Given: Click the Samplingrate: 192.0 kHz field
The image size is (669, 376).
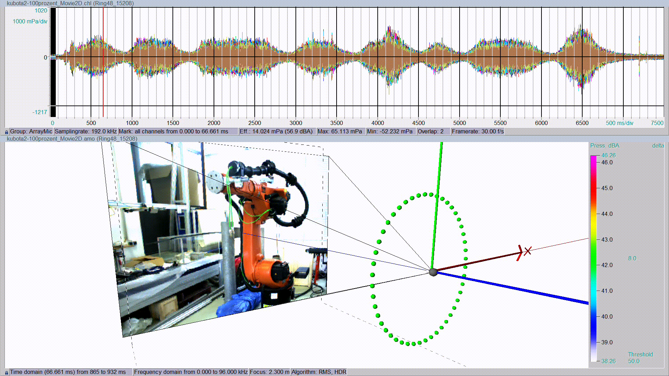Looking at the screenshot, I should pos(85,132).
